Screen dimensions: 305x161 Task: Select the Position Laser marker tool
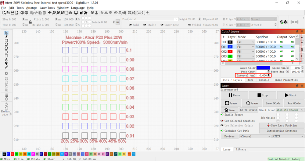coord(6,63)
